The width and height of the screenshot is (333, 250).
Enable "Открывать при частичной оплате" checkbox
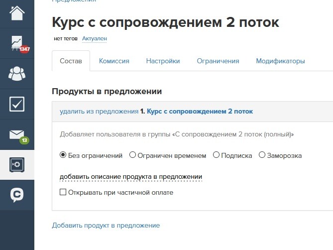(x=63, y=192)
